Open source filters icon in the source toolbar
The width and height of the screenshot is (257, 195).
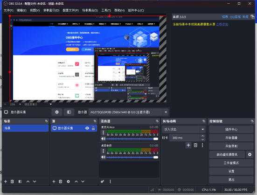(69, 112)
